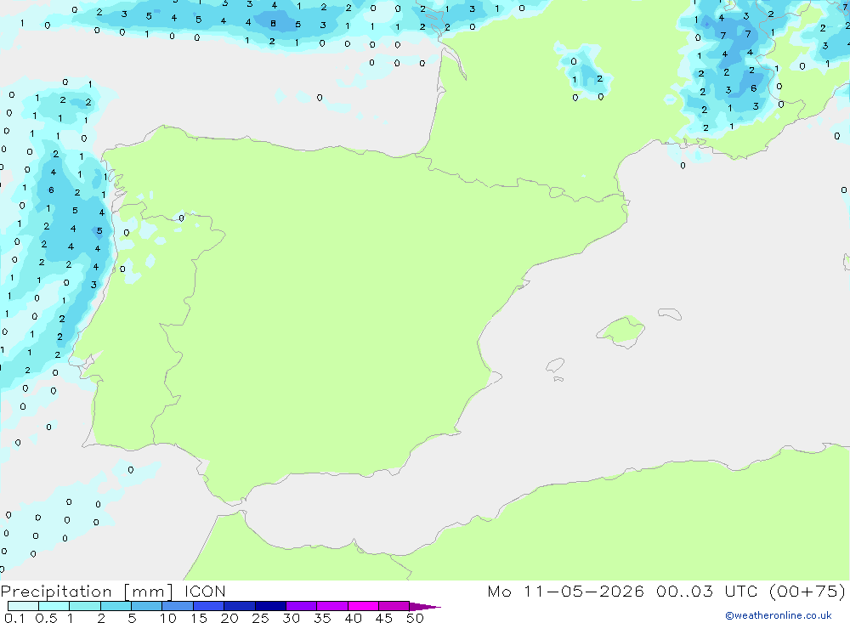The height and width of the screenshot is (623, 850).
Task: Pick the 10–15 mm legend color swatch
Action: (178, 606)
